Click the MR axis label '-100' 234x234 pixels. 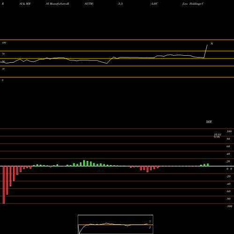[229, 206]
